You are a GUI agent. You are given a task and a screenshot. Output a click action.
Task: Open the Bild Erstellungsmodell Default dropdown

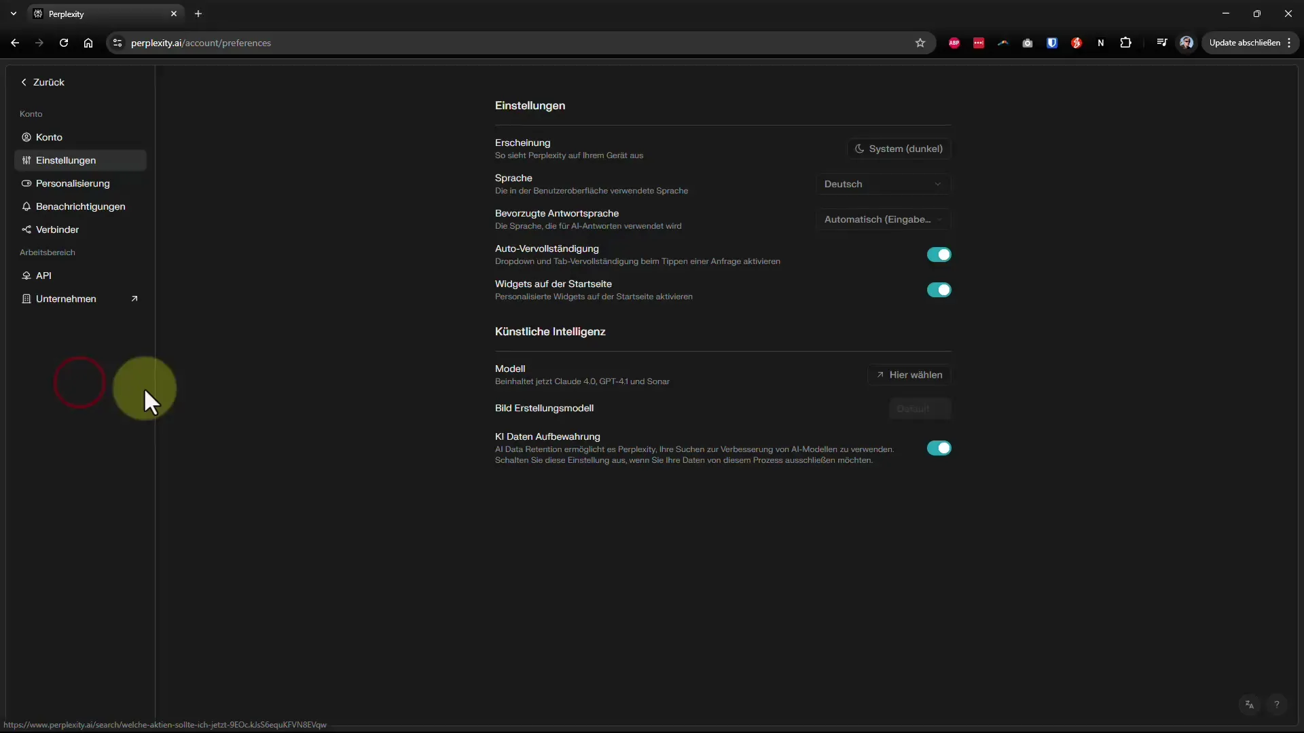[x=920, y=409]
